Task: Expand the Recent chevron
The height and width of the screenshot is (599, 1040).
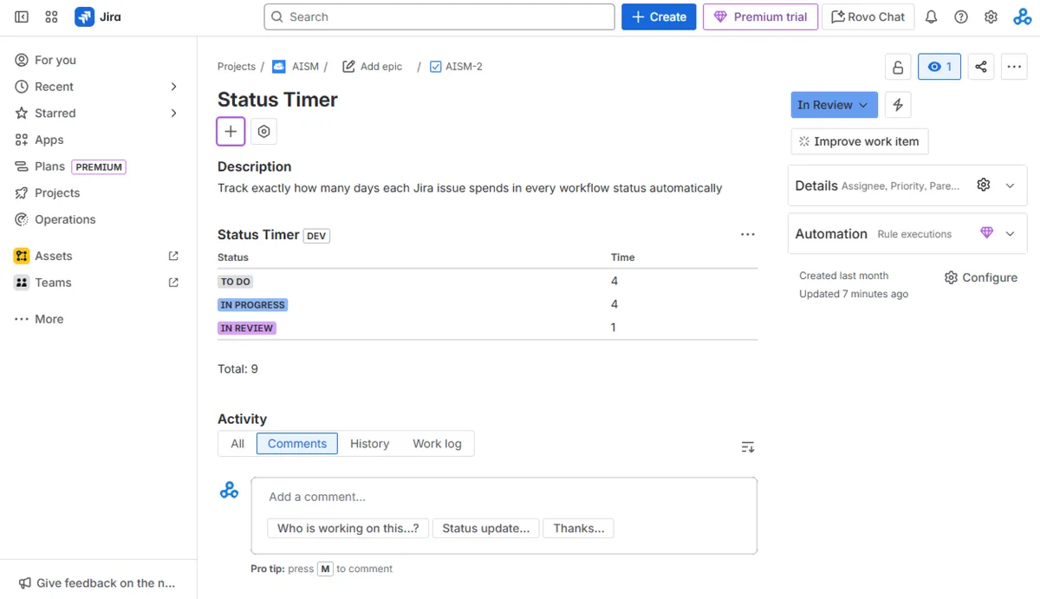Action: pos(173,87)
